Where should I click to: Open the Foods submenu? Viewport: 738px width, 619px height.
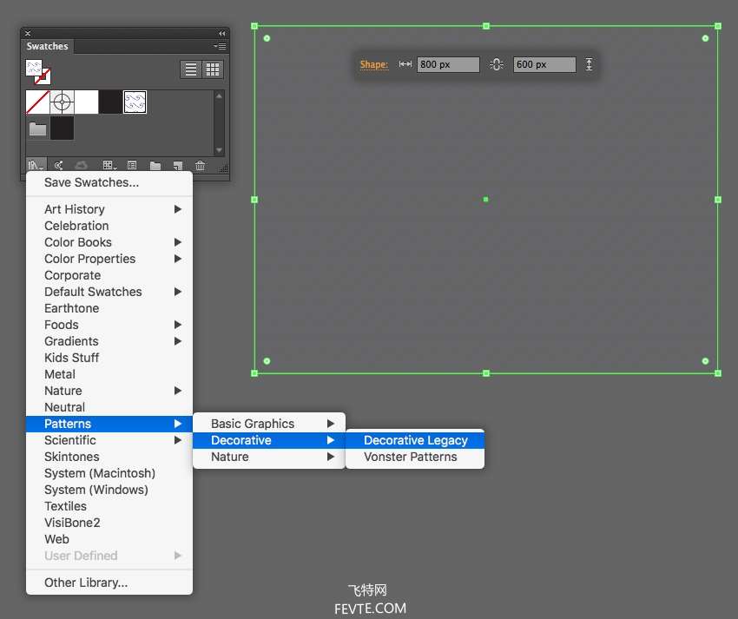pos(109,325)
